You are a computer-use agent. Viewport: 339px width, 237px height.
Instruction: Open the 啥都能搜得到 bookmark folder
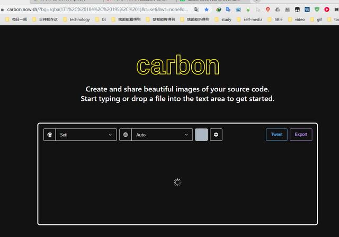coord(160,20)
